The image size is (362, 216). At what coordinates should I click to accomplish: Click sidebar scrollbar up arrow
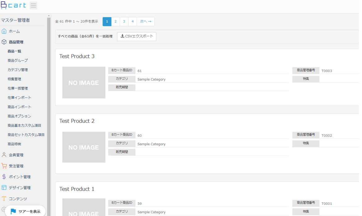pyautogui.click(x=49, y=16)
